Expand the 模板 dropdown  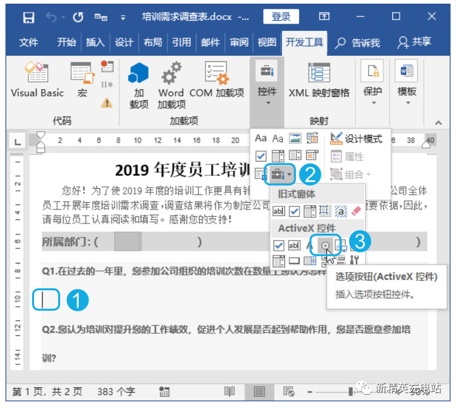click(x=406, y=83)
